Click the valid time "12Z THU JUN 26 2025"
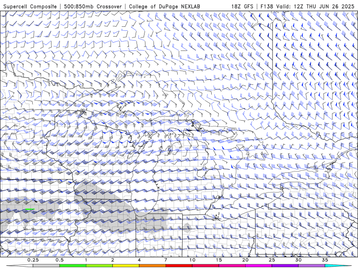358x268 pixels. (x=324, y=6)
